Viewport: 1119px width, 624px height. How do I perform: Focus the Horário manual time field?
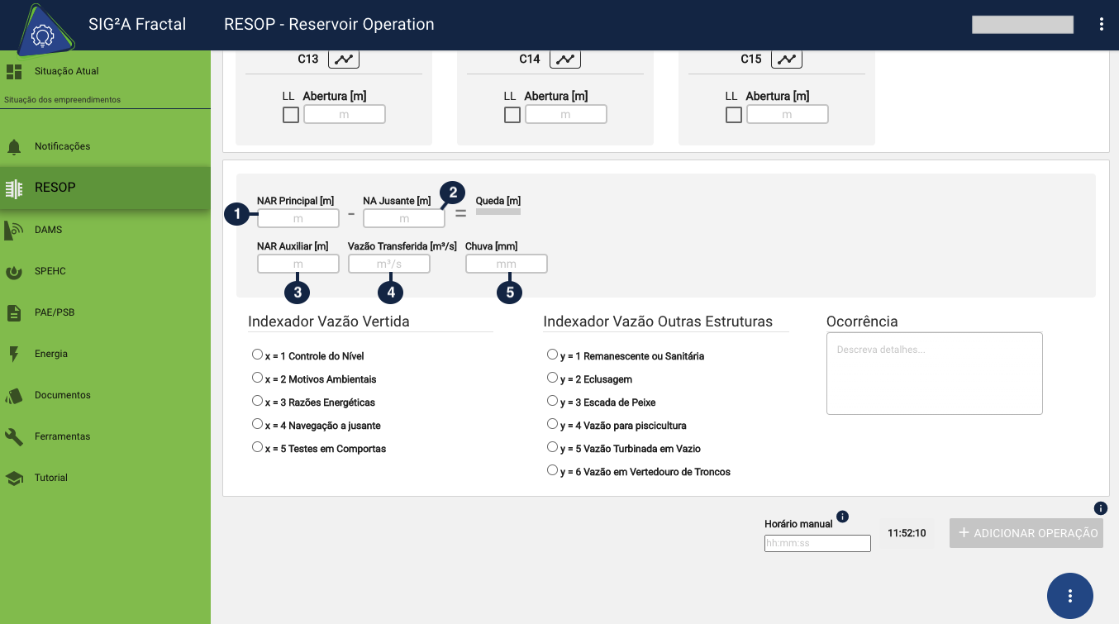point(817,543)
